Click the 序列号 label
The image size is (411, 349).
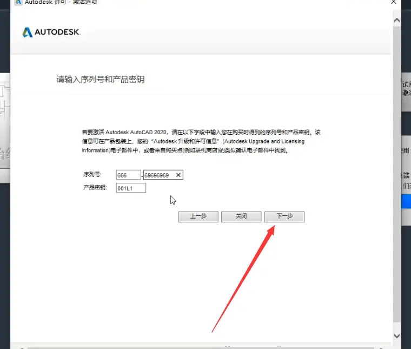(92, 174)
